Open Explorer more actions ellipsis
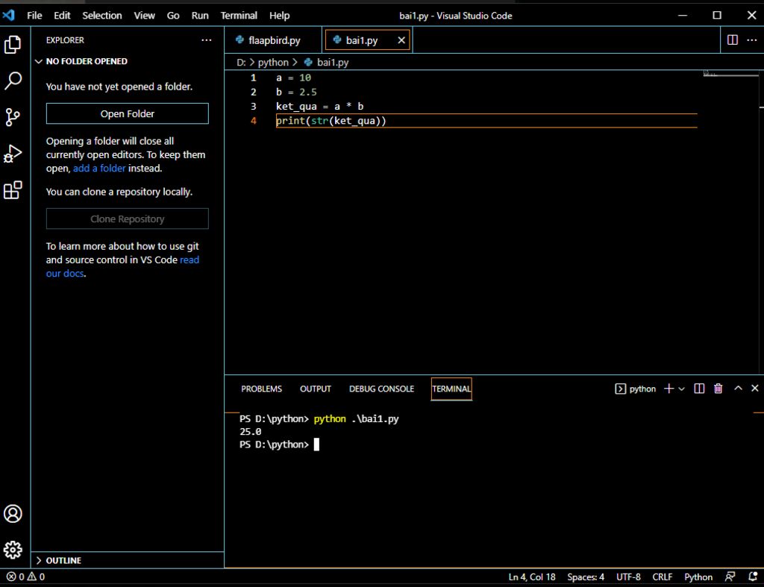764x587 pixels. (x=207, y=40)
